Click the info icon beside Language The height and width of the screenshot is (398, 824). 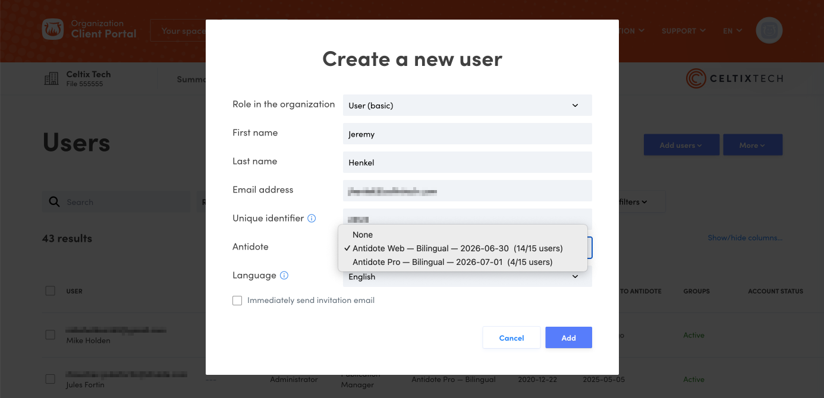point(284,276)
